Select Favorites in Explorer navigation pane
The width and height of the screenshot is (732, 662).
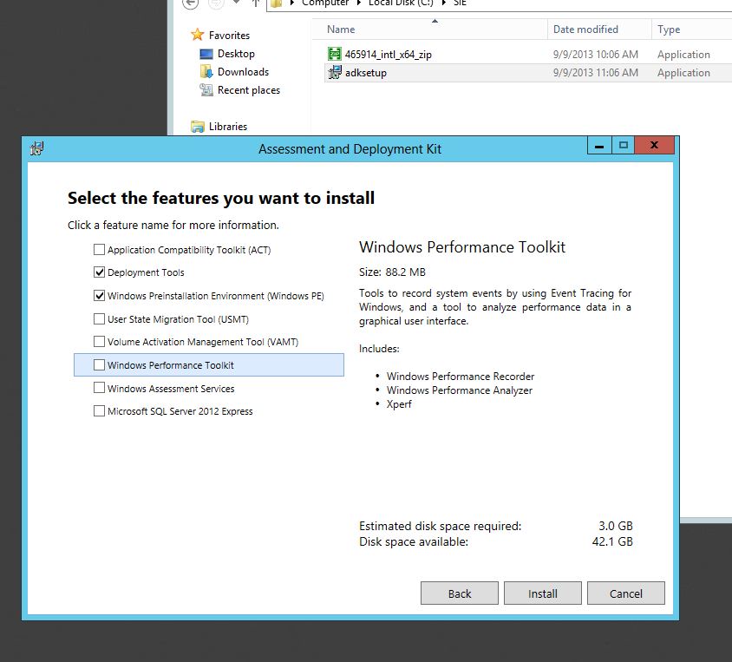point(229,36)
